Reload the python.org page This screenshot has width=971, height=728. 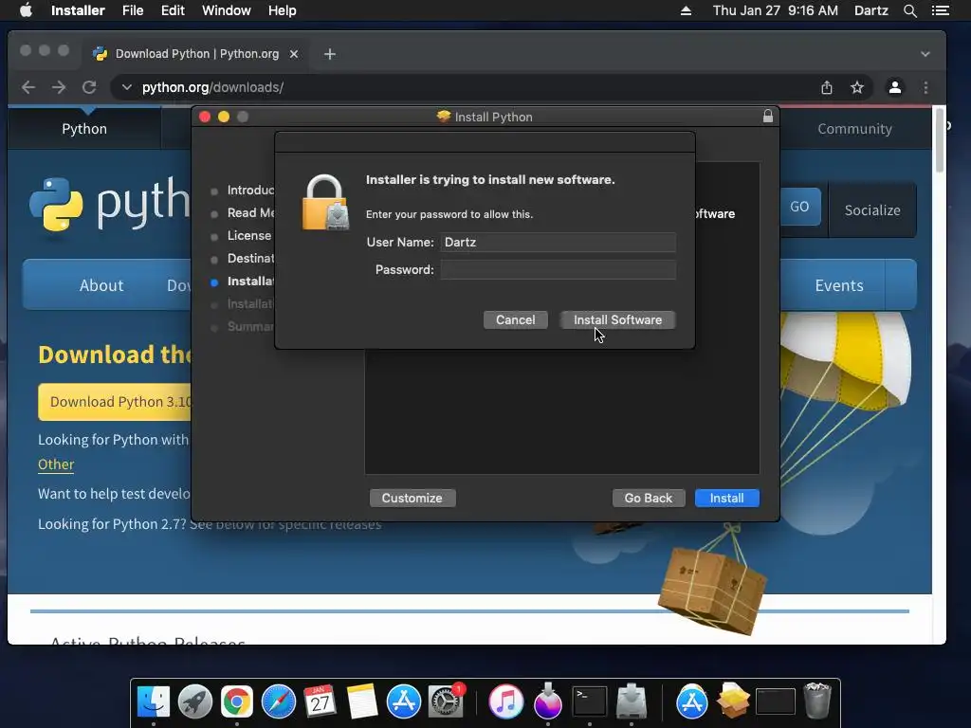[89, 87]
